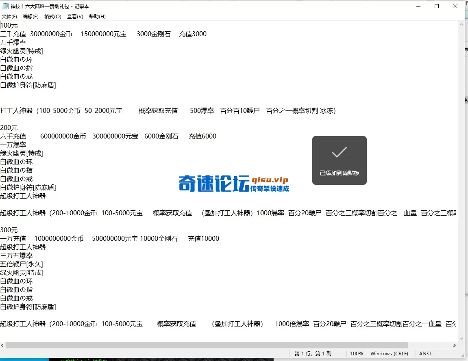
Task: Maximize the Notepad window
Action: tap(437, 6)
